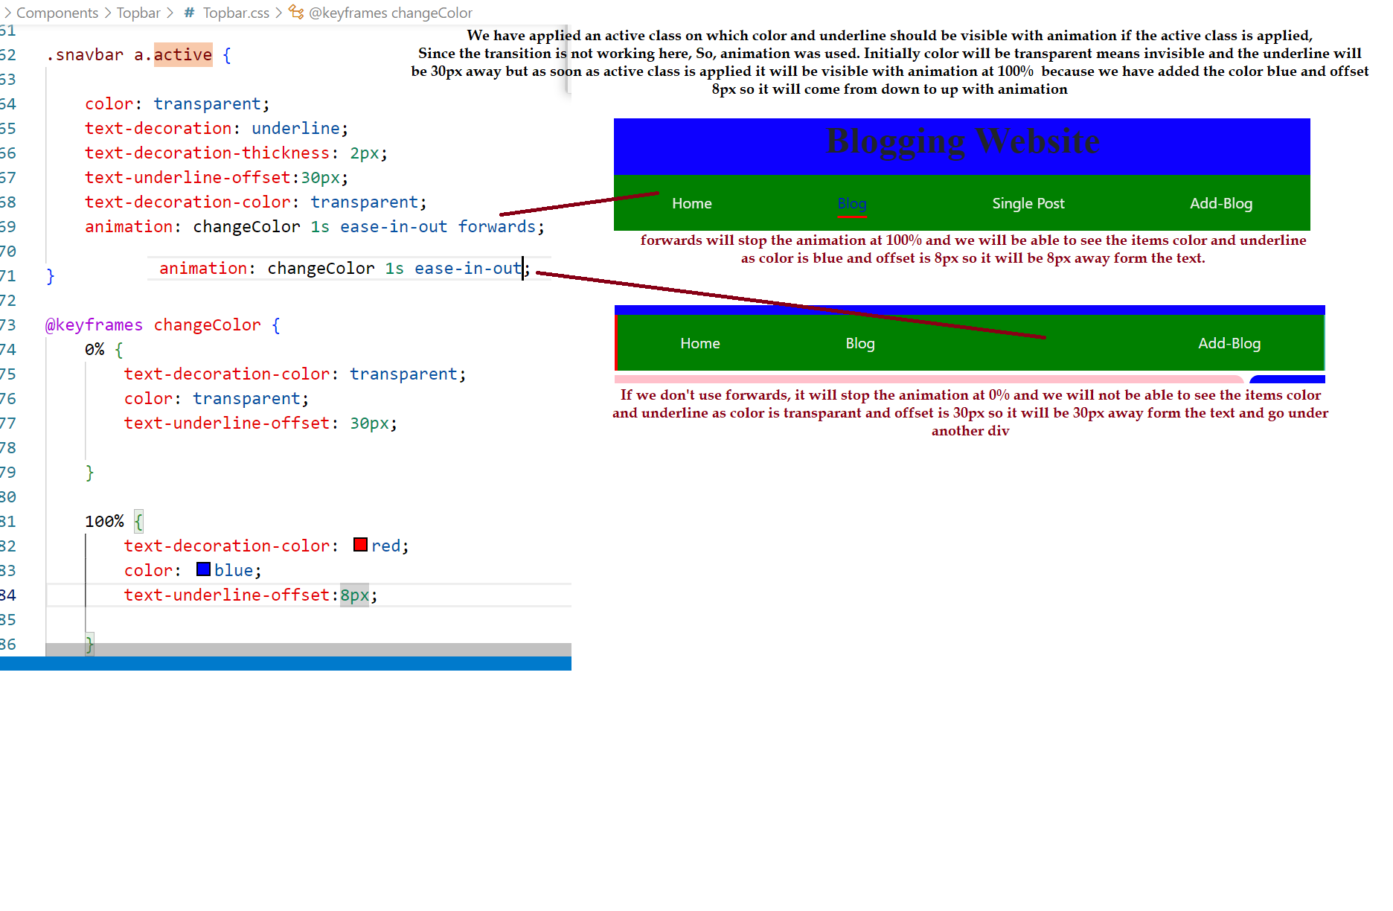Click the highlighted 'active' class selector
1393x911 pixels.
[183, 54]
